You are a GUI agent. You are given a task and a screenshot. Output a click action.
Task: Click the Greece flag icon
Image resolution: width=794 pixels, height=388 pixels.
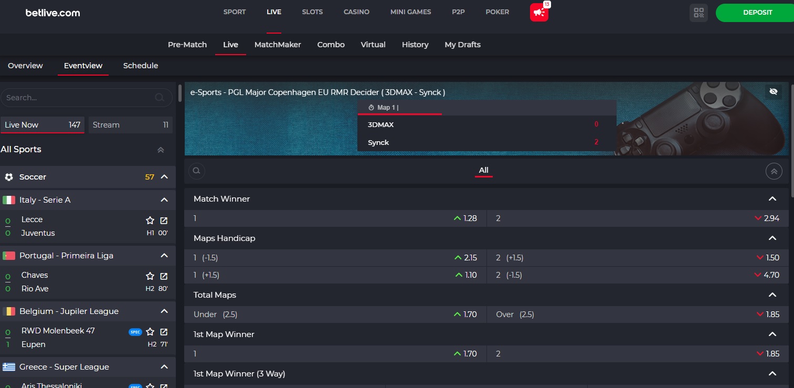pyautogui.click(x=9, y=367)
